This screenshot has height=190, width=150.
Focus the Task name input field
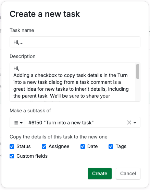click(75, 42)
